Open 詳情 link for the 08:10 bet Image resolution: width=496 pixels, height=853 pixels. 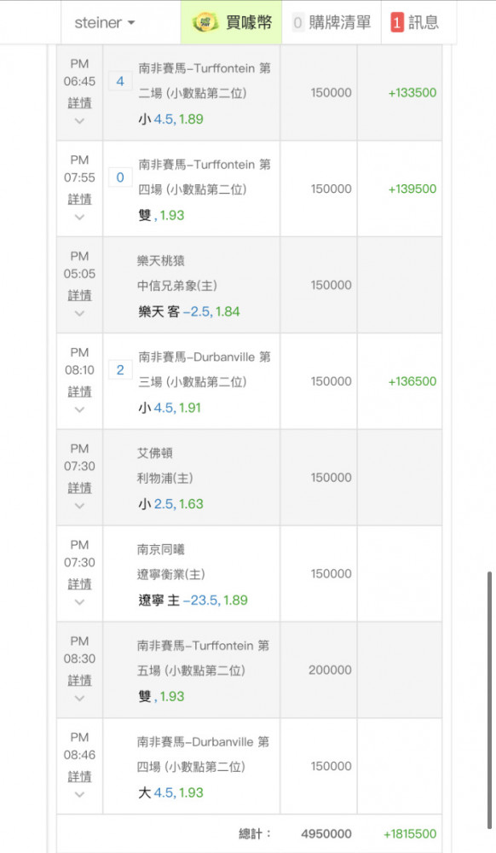coord(79,392)
